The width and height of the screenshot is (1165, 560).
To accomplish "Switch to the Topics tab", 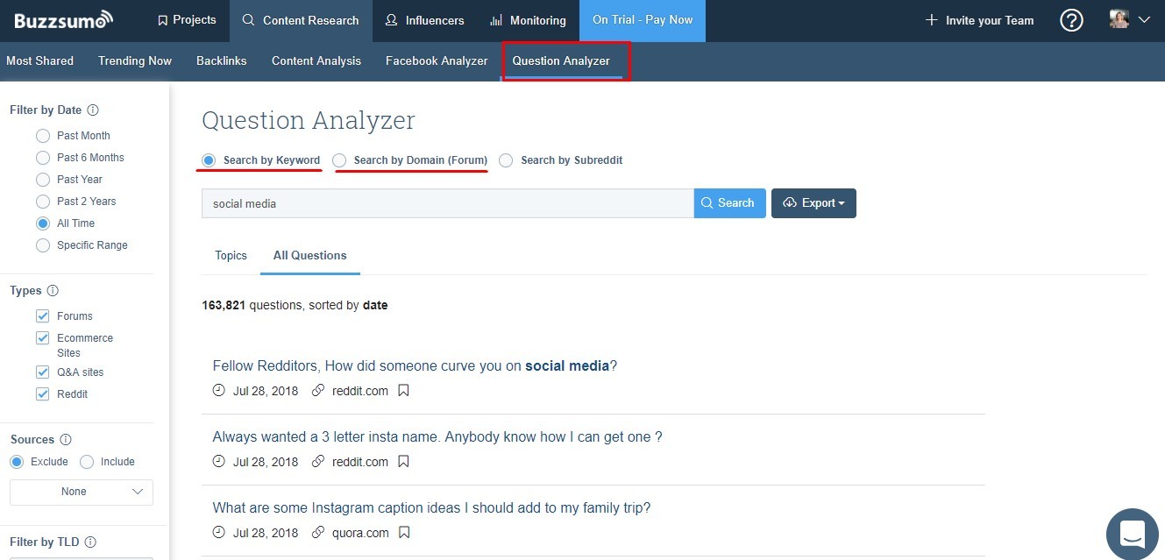I will tap(231, 256).
